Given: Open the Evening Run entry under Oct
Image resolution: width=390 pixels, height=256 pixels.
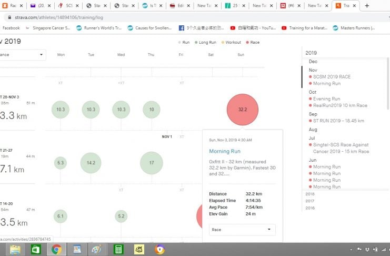Looking at the screenshot, I should click(x=326, y=99).
